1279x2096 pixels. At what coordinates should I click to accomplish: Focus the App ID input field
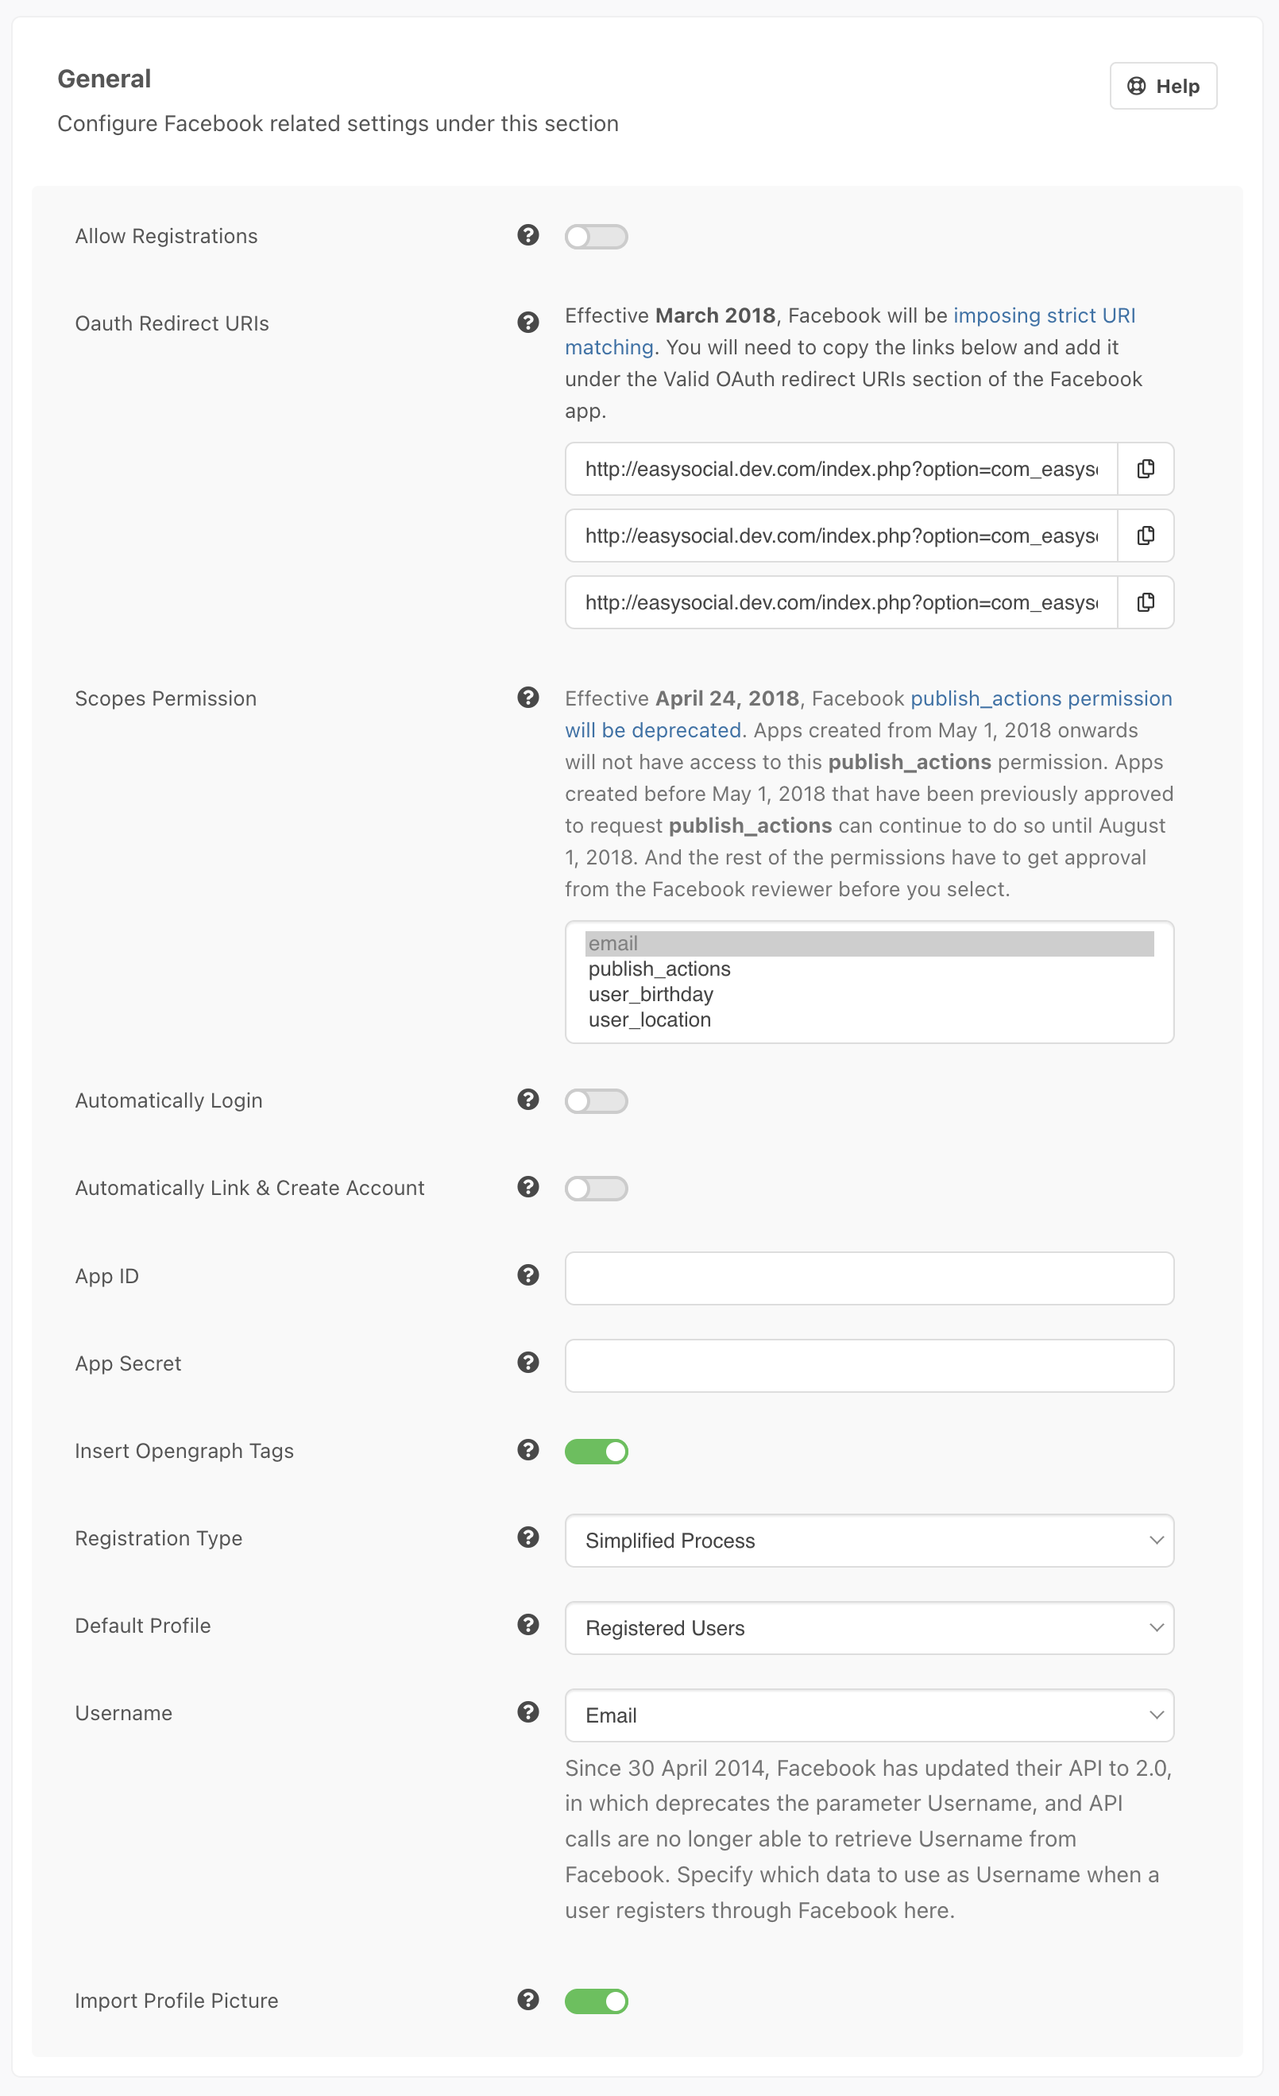point(869,1278)
